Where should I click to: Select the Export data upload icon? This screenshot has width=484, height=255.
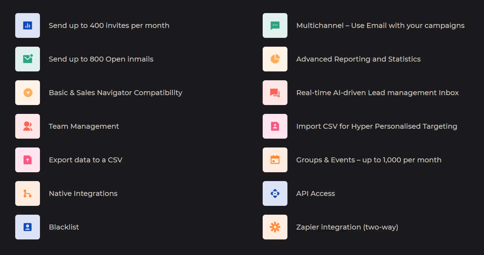tap(27, 160)
